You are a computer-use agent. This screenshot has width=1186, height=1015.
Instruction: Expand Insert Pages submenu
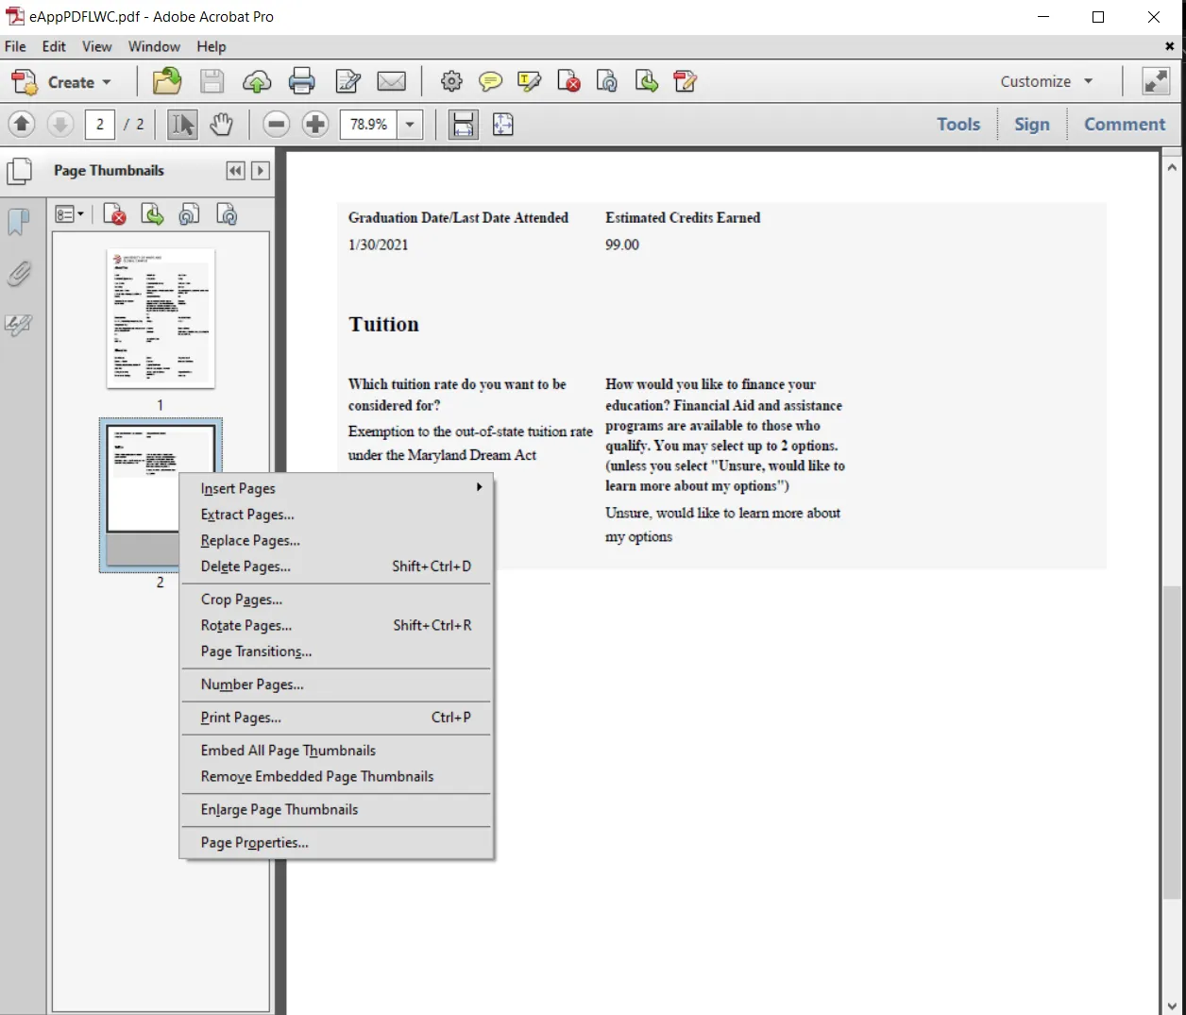pos(336,488)
